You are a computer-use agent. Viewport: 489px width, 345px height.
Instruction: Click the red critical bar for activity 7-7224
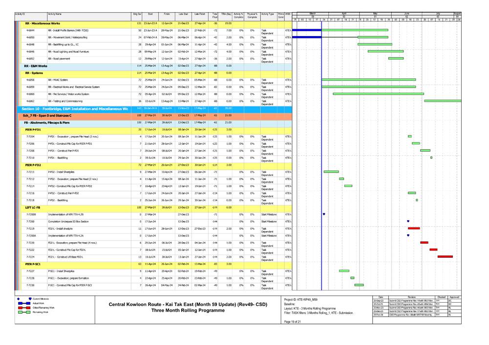(445, 257)
